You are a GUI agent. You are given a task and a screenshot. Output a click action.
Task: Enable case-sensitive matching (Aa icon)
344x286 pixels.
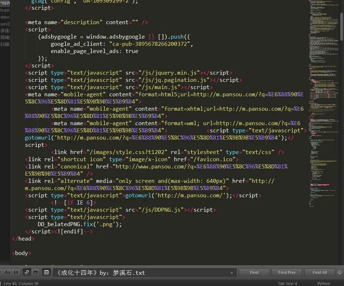[x=8, y=272]
